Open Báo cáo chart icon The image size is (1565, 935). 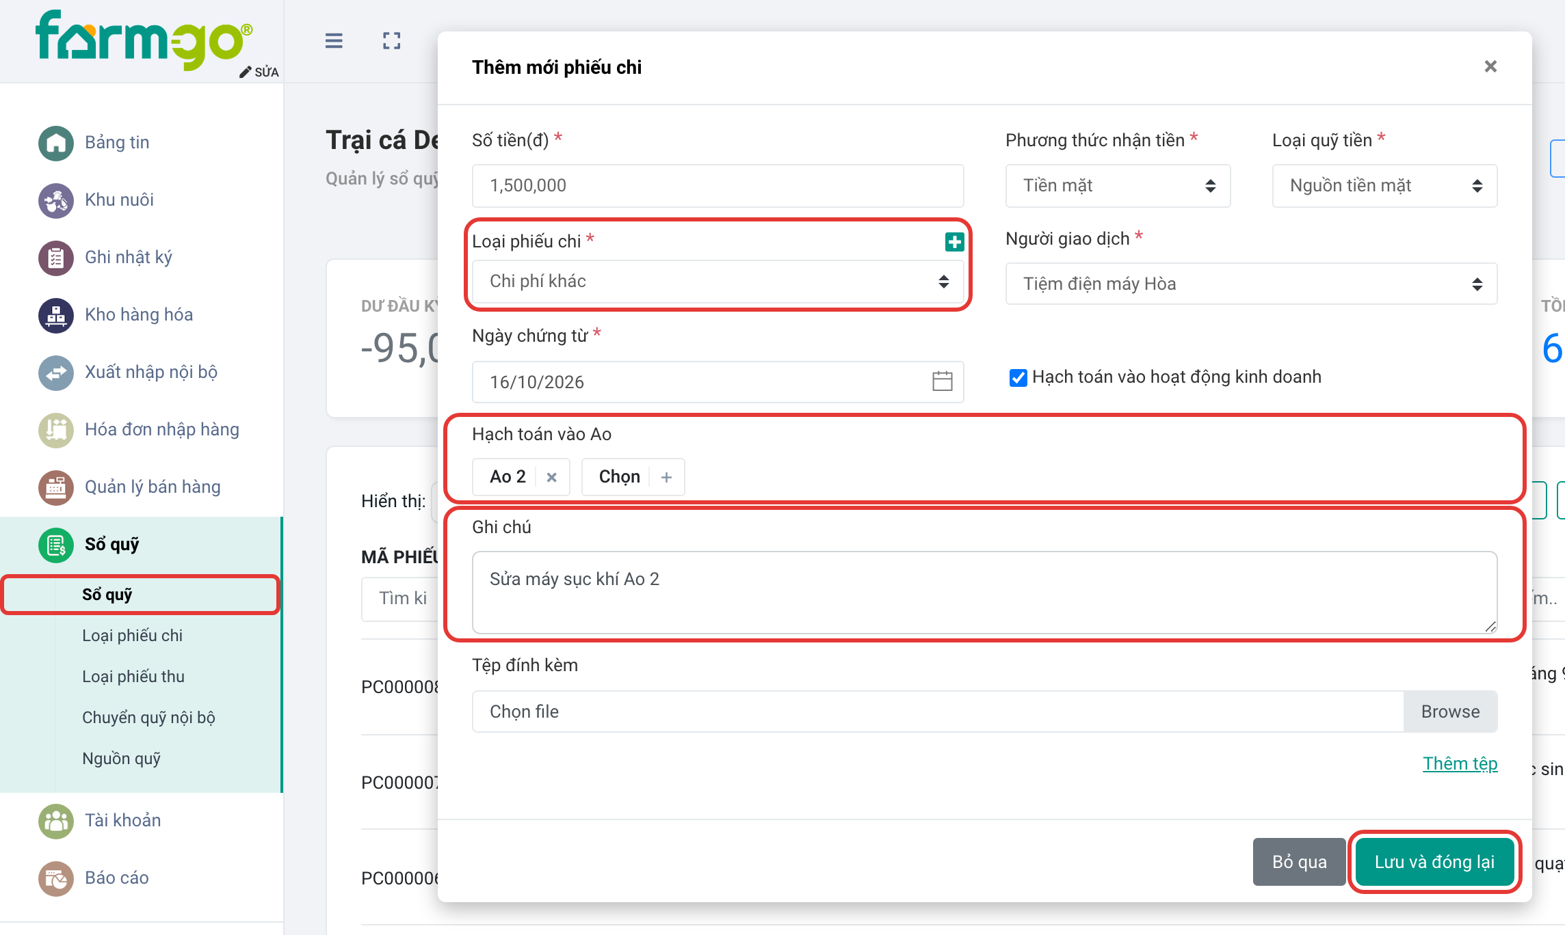point(56,878)
